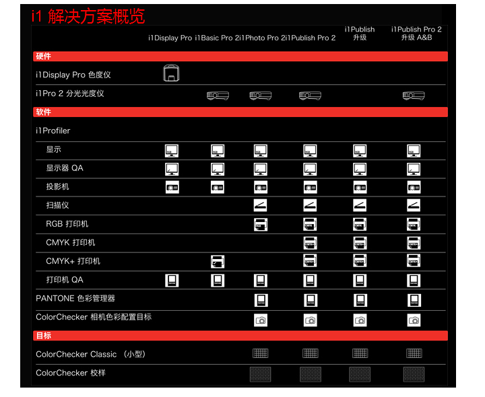
Task: Click 扫描仪 scanner icon in i1Photo Pro 2 column
Action: (261, 205)
